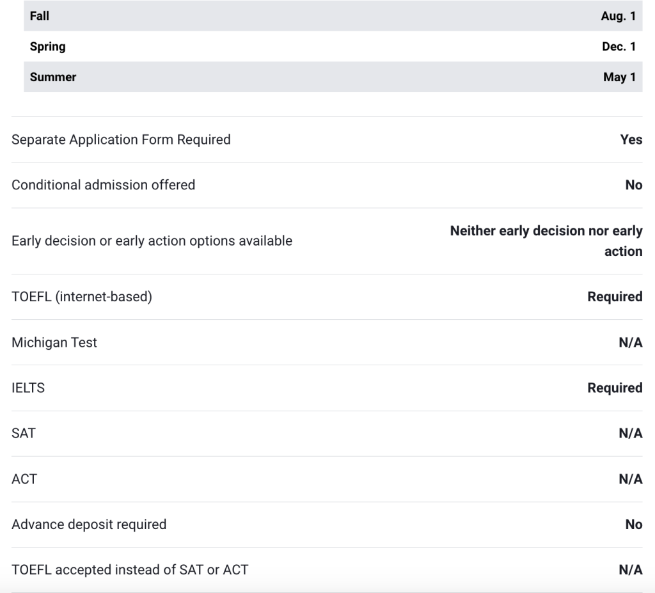Click the Separate Application Form Required label

pos(121,139)
